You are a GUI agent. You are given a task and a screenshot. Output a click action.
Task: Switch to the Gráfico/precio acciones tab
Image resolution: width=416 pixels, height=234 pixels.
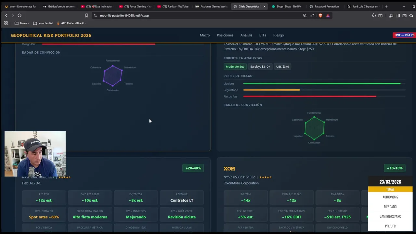click(58, 6)
